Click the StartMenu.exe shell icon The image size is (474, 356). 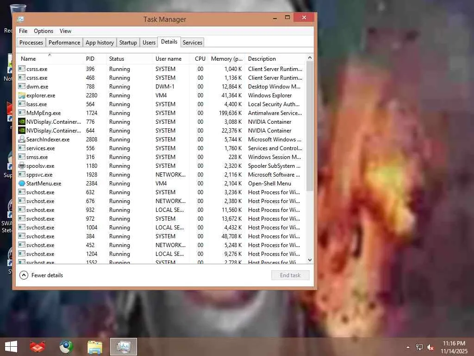coord(21,183)
